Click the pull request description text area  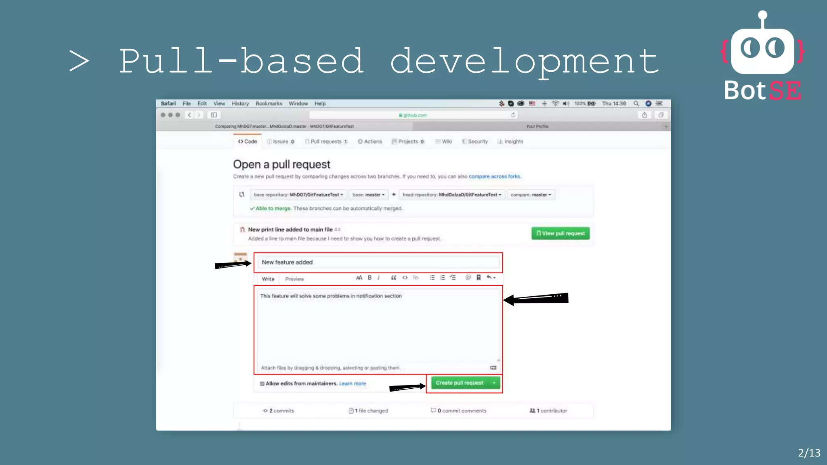point(378,325)
